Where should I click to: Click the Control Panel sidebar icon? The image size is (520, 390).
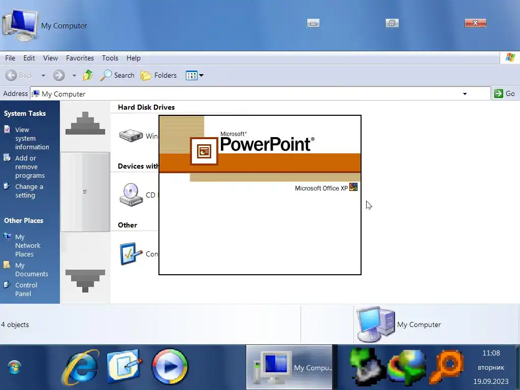7,284
